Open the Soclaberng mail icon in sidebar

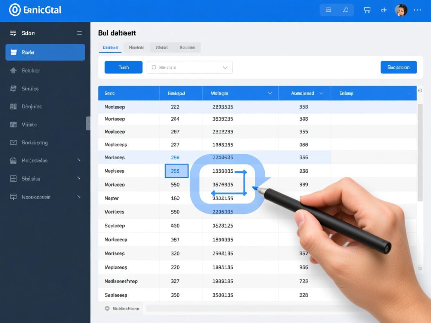click(13, 142)
